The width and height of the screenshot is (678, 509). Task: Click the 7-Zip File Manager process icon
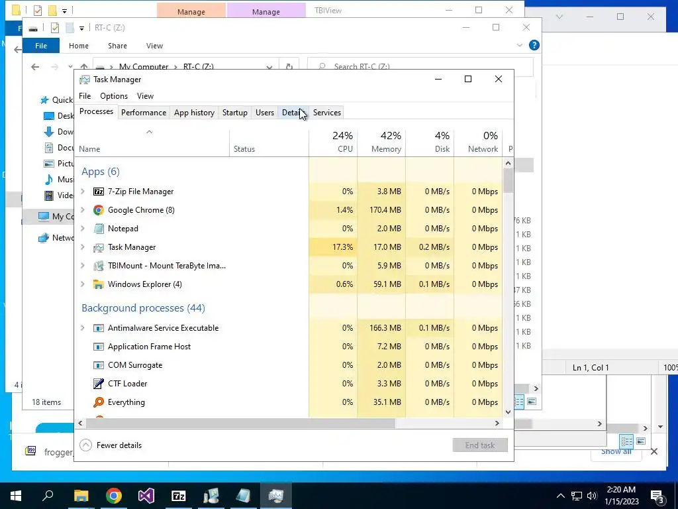point(99,192)
